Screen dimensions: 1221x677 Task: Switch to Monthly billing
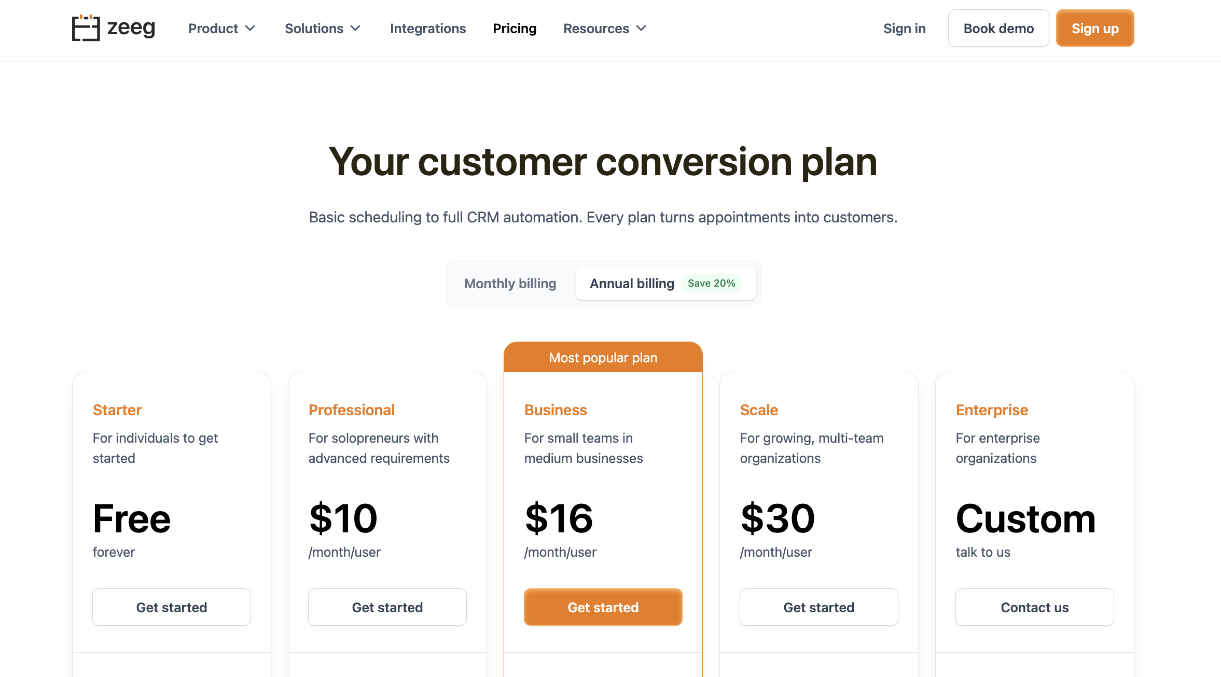coord(510,284)
